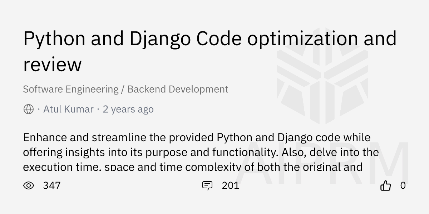The image size is (429, 214).
Task: Select the 'Software Engineering' topic
Action: tap(70, 89)
